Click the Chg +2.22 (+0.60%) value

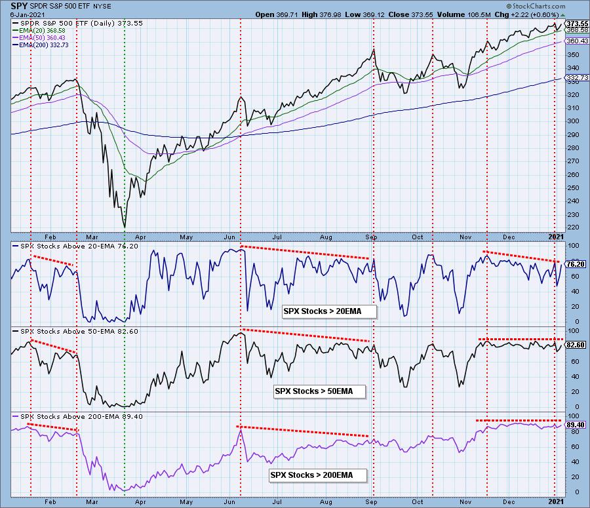pos(527,14)
